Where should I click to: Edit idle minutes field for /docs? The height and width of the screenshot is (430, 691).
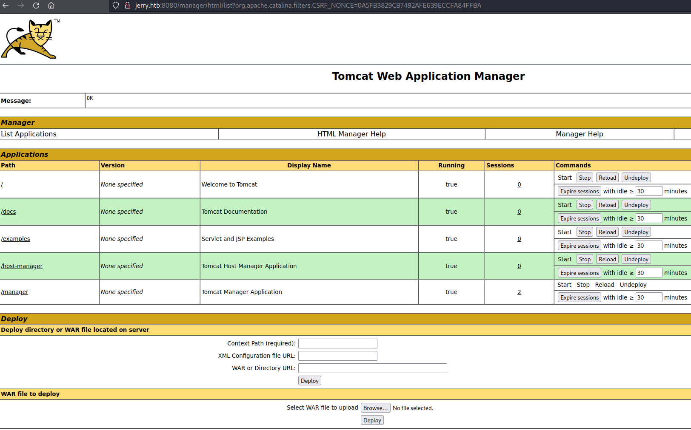649,218
